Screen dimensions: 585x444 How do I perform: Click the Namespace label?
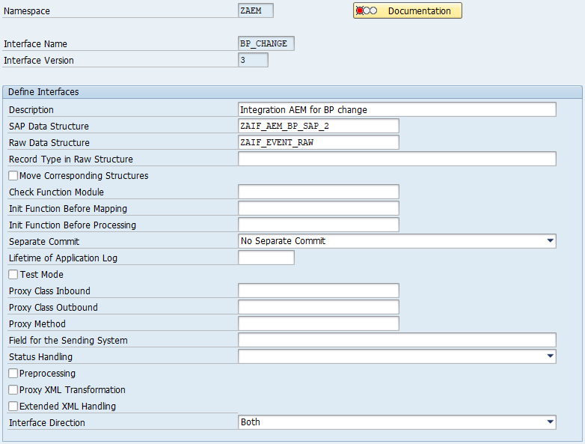point(26,10)
